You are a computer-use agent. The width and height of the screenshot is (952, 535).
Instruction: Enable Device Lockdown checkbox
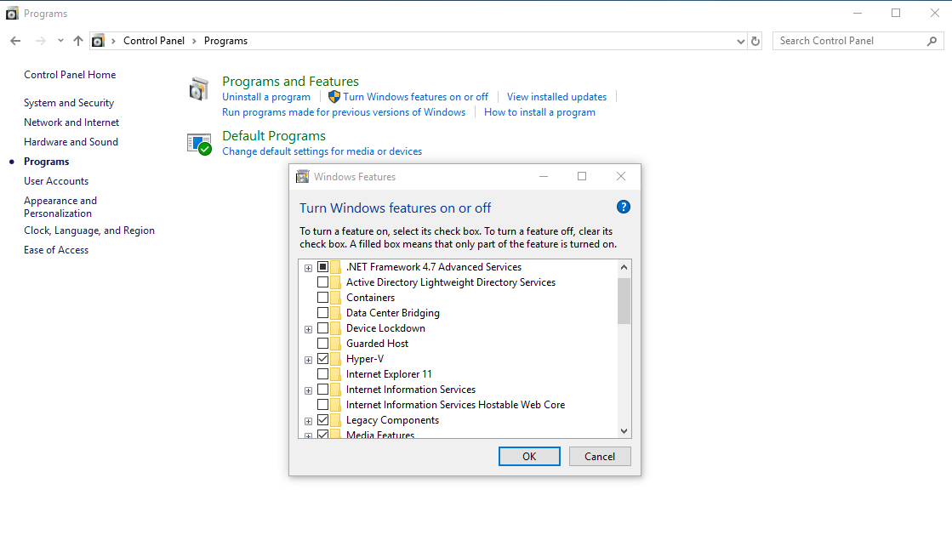coord(323,328)
